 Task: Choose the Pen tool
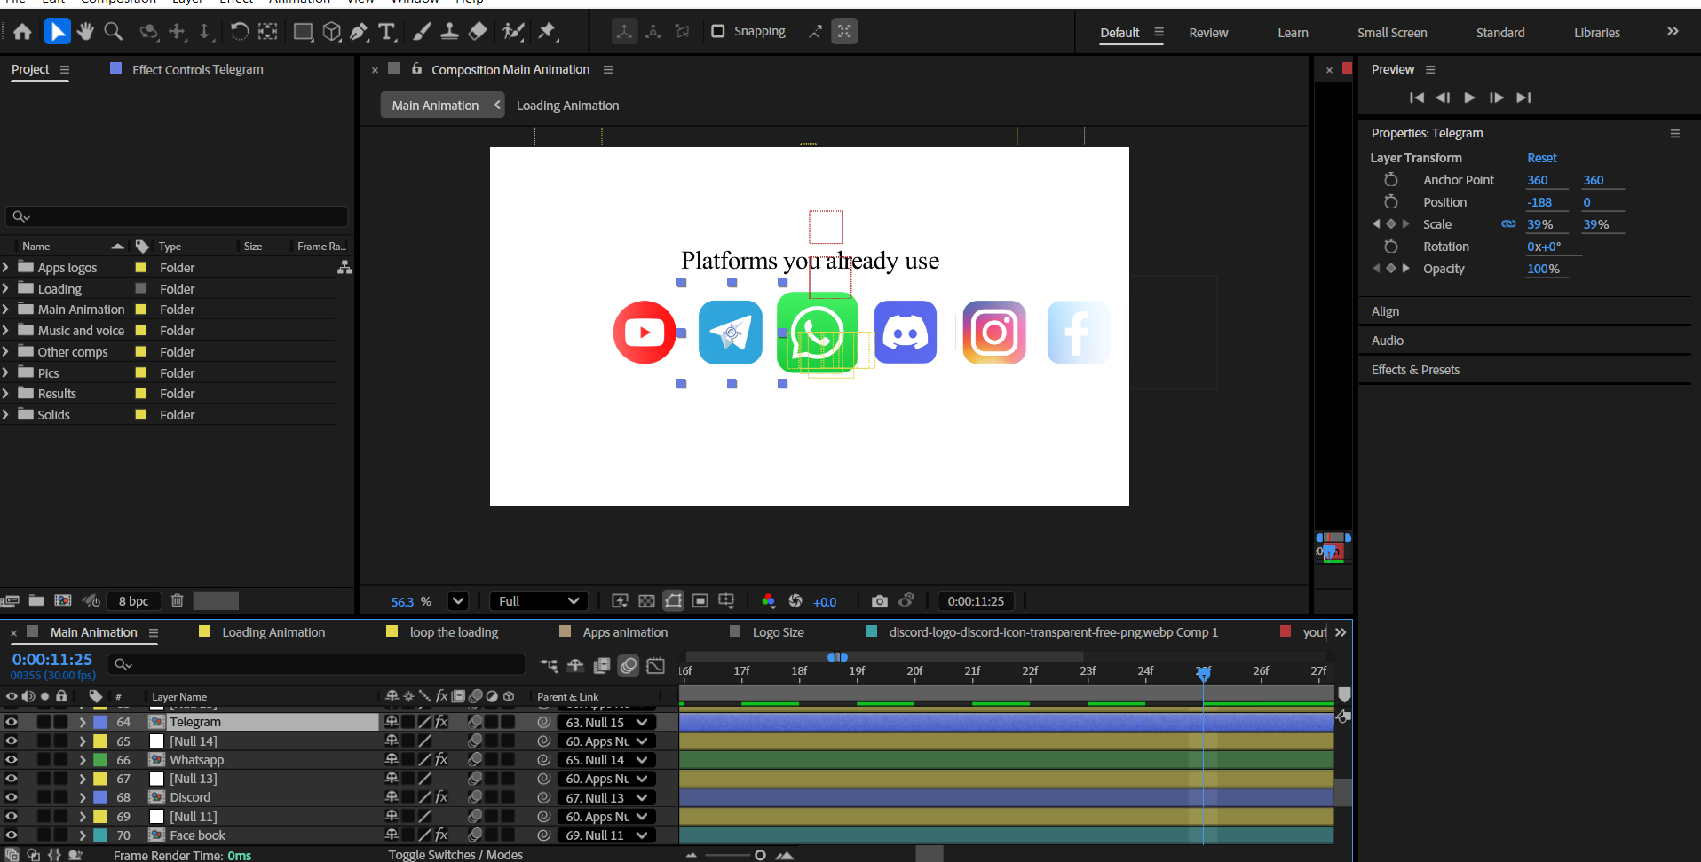coord(359,32)
